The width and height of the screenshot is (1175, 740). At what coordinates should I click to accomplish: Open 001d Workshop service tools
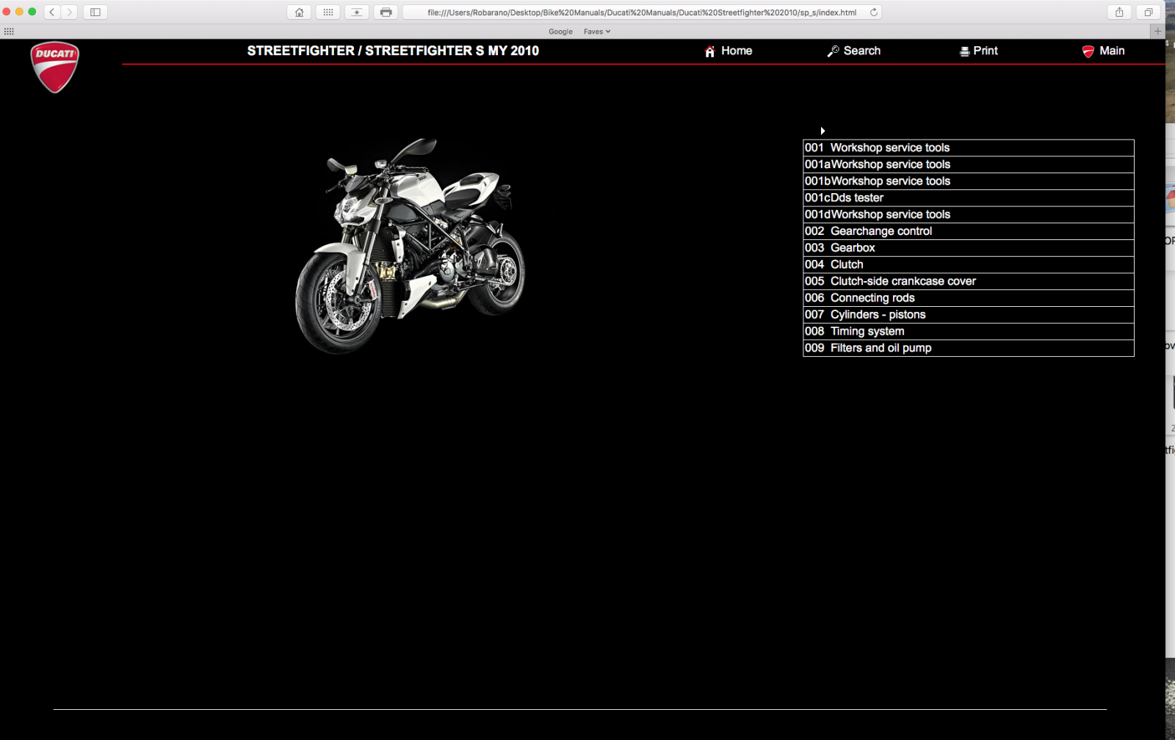point(969,214)
